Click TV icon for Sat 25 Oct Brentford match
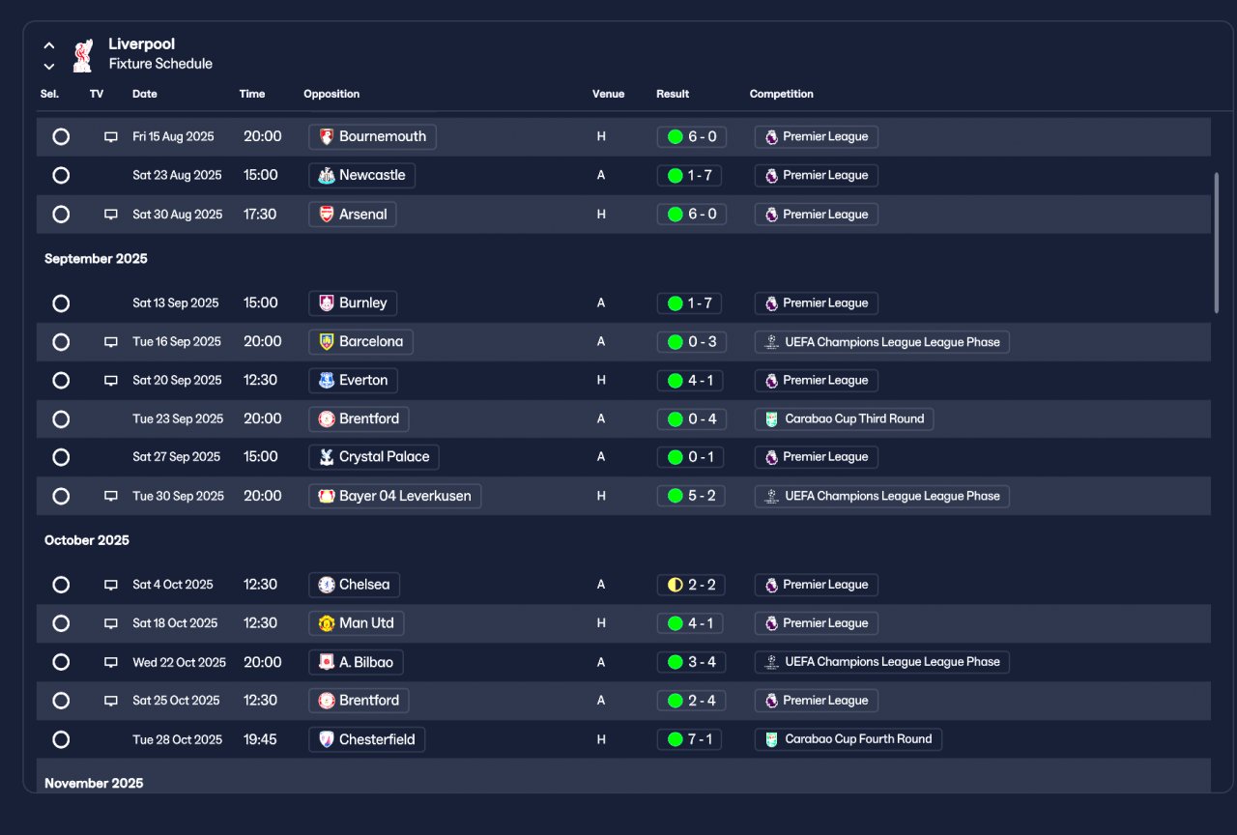This screenshot has height=835, width=1237. [111, 701]
